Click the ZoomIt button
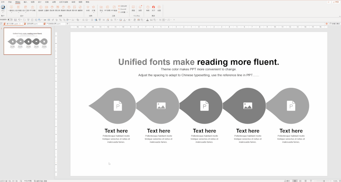The image size is (341, 182). tap(123, 9)
